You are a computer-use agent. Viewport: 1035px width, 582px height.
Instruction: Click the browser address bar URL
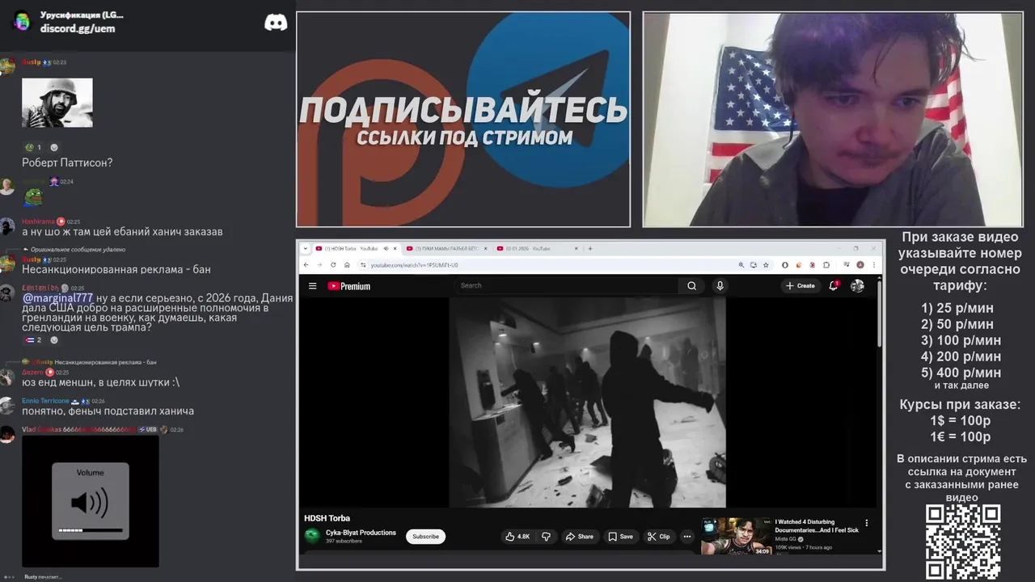[x=413, y=264]
